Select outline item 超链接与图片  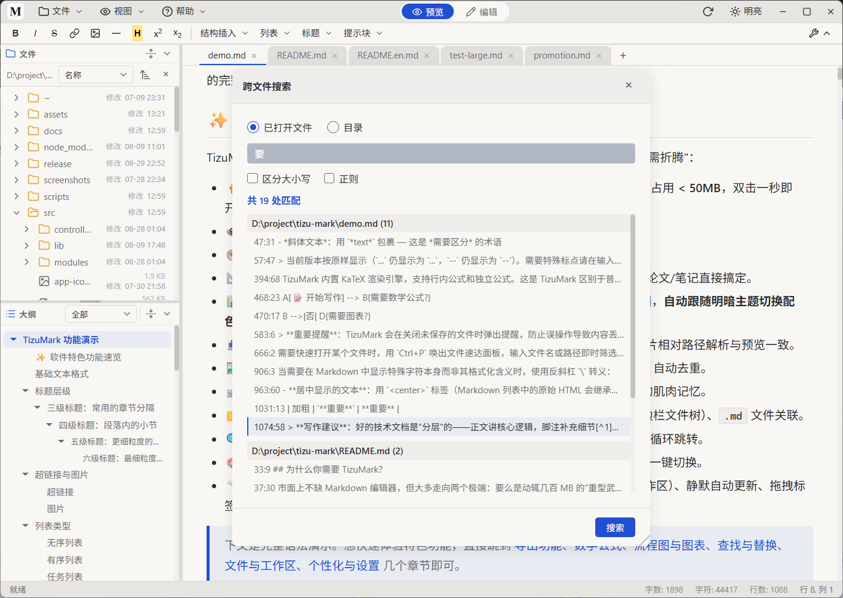coord(61,475)
